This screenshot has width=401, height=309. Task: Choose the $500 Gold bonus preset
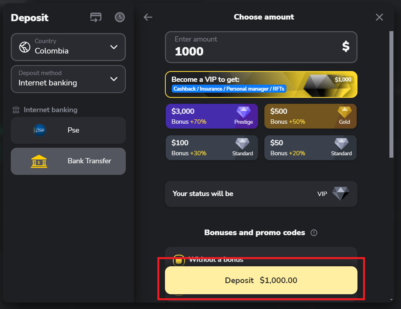click(310, 116)
